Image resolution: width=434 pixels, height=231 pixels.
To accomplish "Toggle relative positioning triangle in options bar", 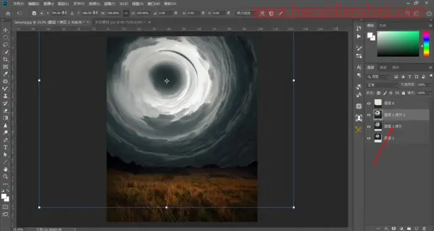I will click(72, 13).
